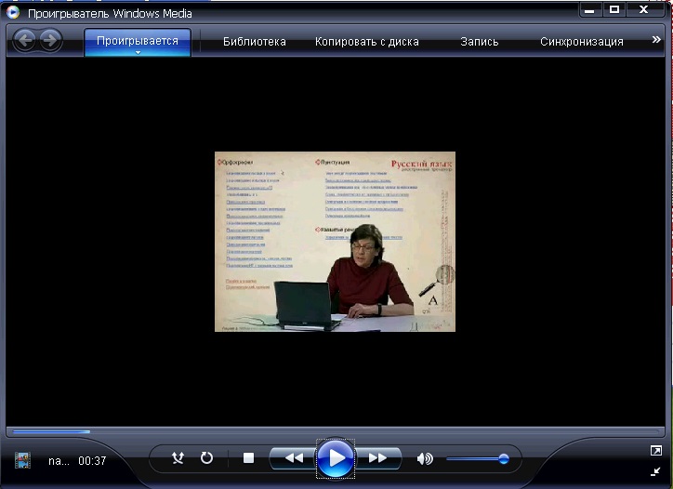This screenshot has width=673, height=489.
Task: Switch to Копировать с диска tab
Action: (366, 42)
